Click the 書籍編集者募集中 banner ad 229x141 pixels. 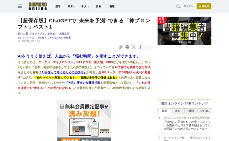click(x=184, y=31)
